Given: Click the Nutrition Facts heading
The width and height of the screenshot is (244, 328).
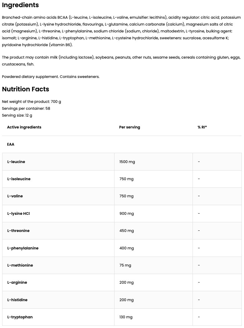Looking at the screenshot, I should coord(26,89).
